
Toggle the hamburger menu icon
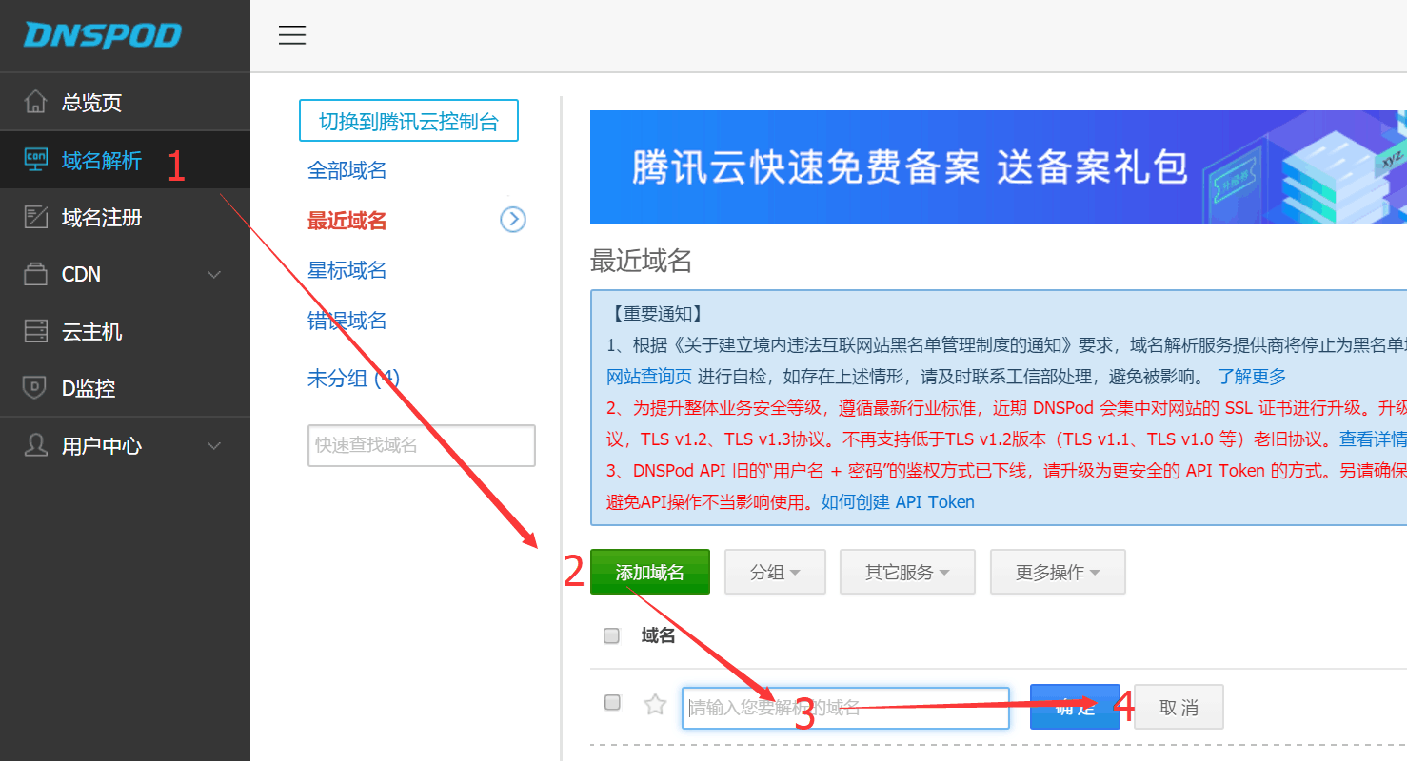click(292, 35)
